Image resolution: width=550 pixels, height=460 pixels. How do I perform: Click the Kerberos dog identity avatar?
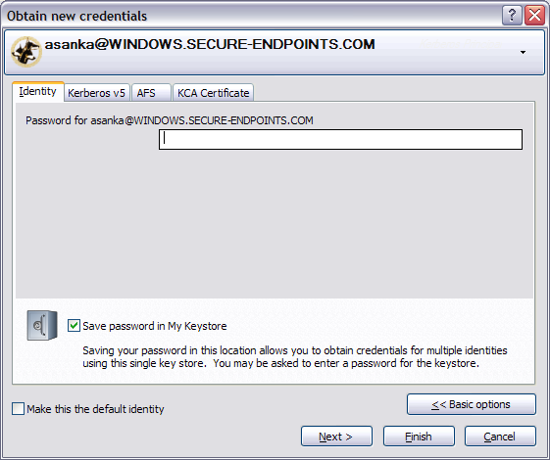click(26, 52)
